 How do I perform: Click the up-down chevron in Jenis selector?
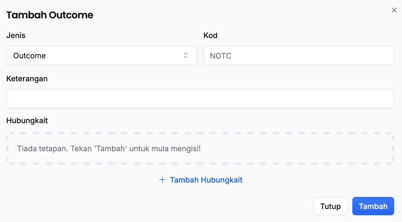point(186,55)
